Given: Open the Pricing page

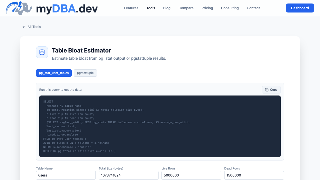Looking at the screenshot, I should (x=207, y=8).
